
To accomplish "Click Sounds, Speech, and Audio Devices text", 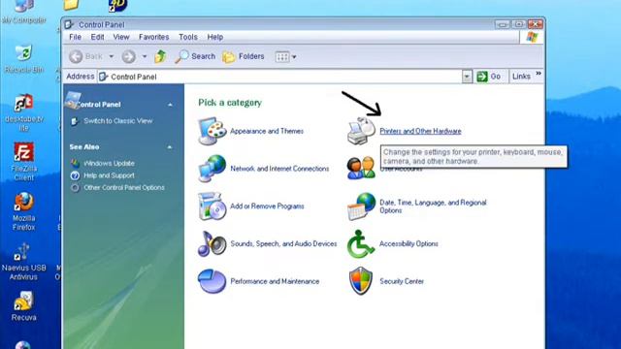I will (283, 243).
